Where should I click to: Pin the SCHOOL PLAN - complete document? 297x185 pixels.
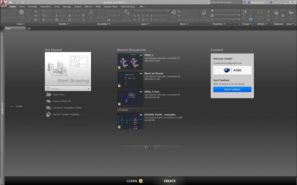click(140, 115)
